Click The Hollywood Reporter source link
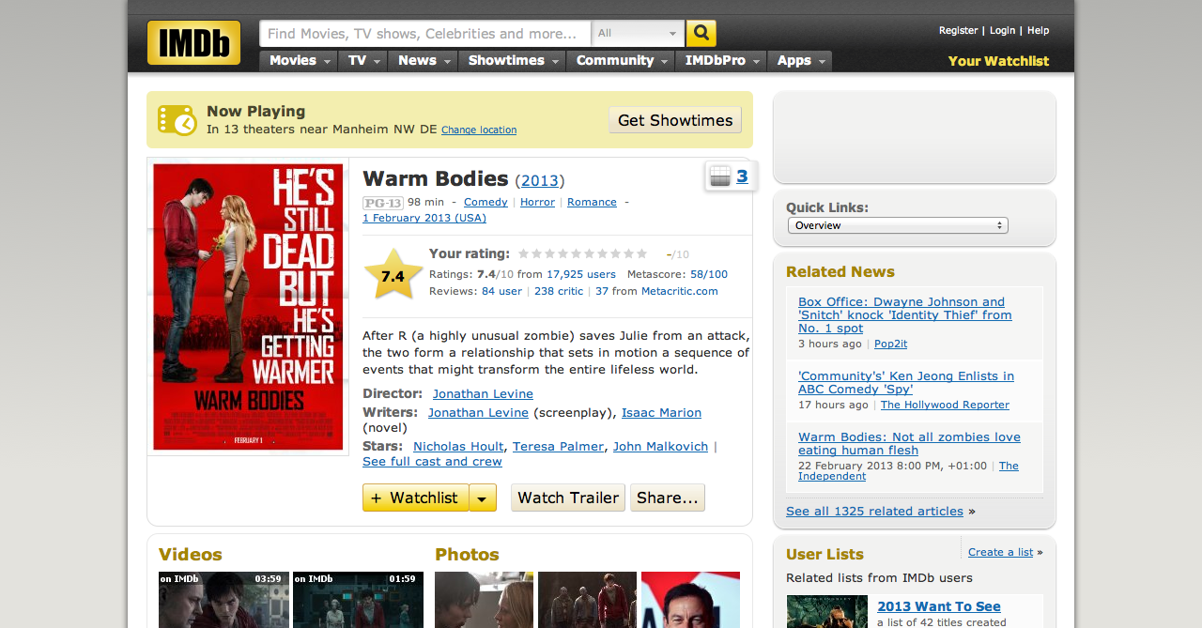This screenshot has height=628, width=1202. (945, 405)
